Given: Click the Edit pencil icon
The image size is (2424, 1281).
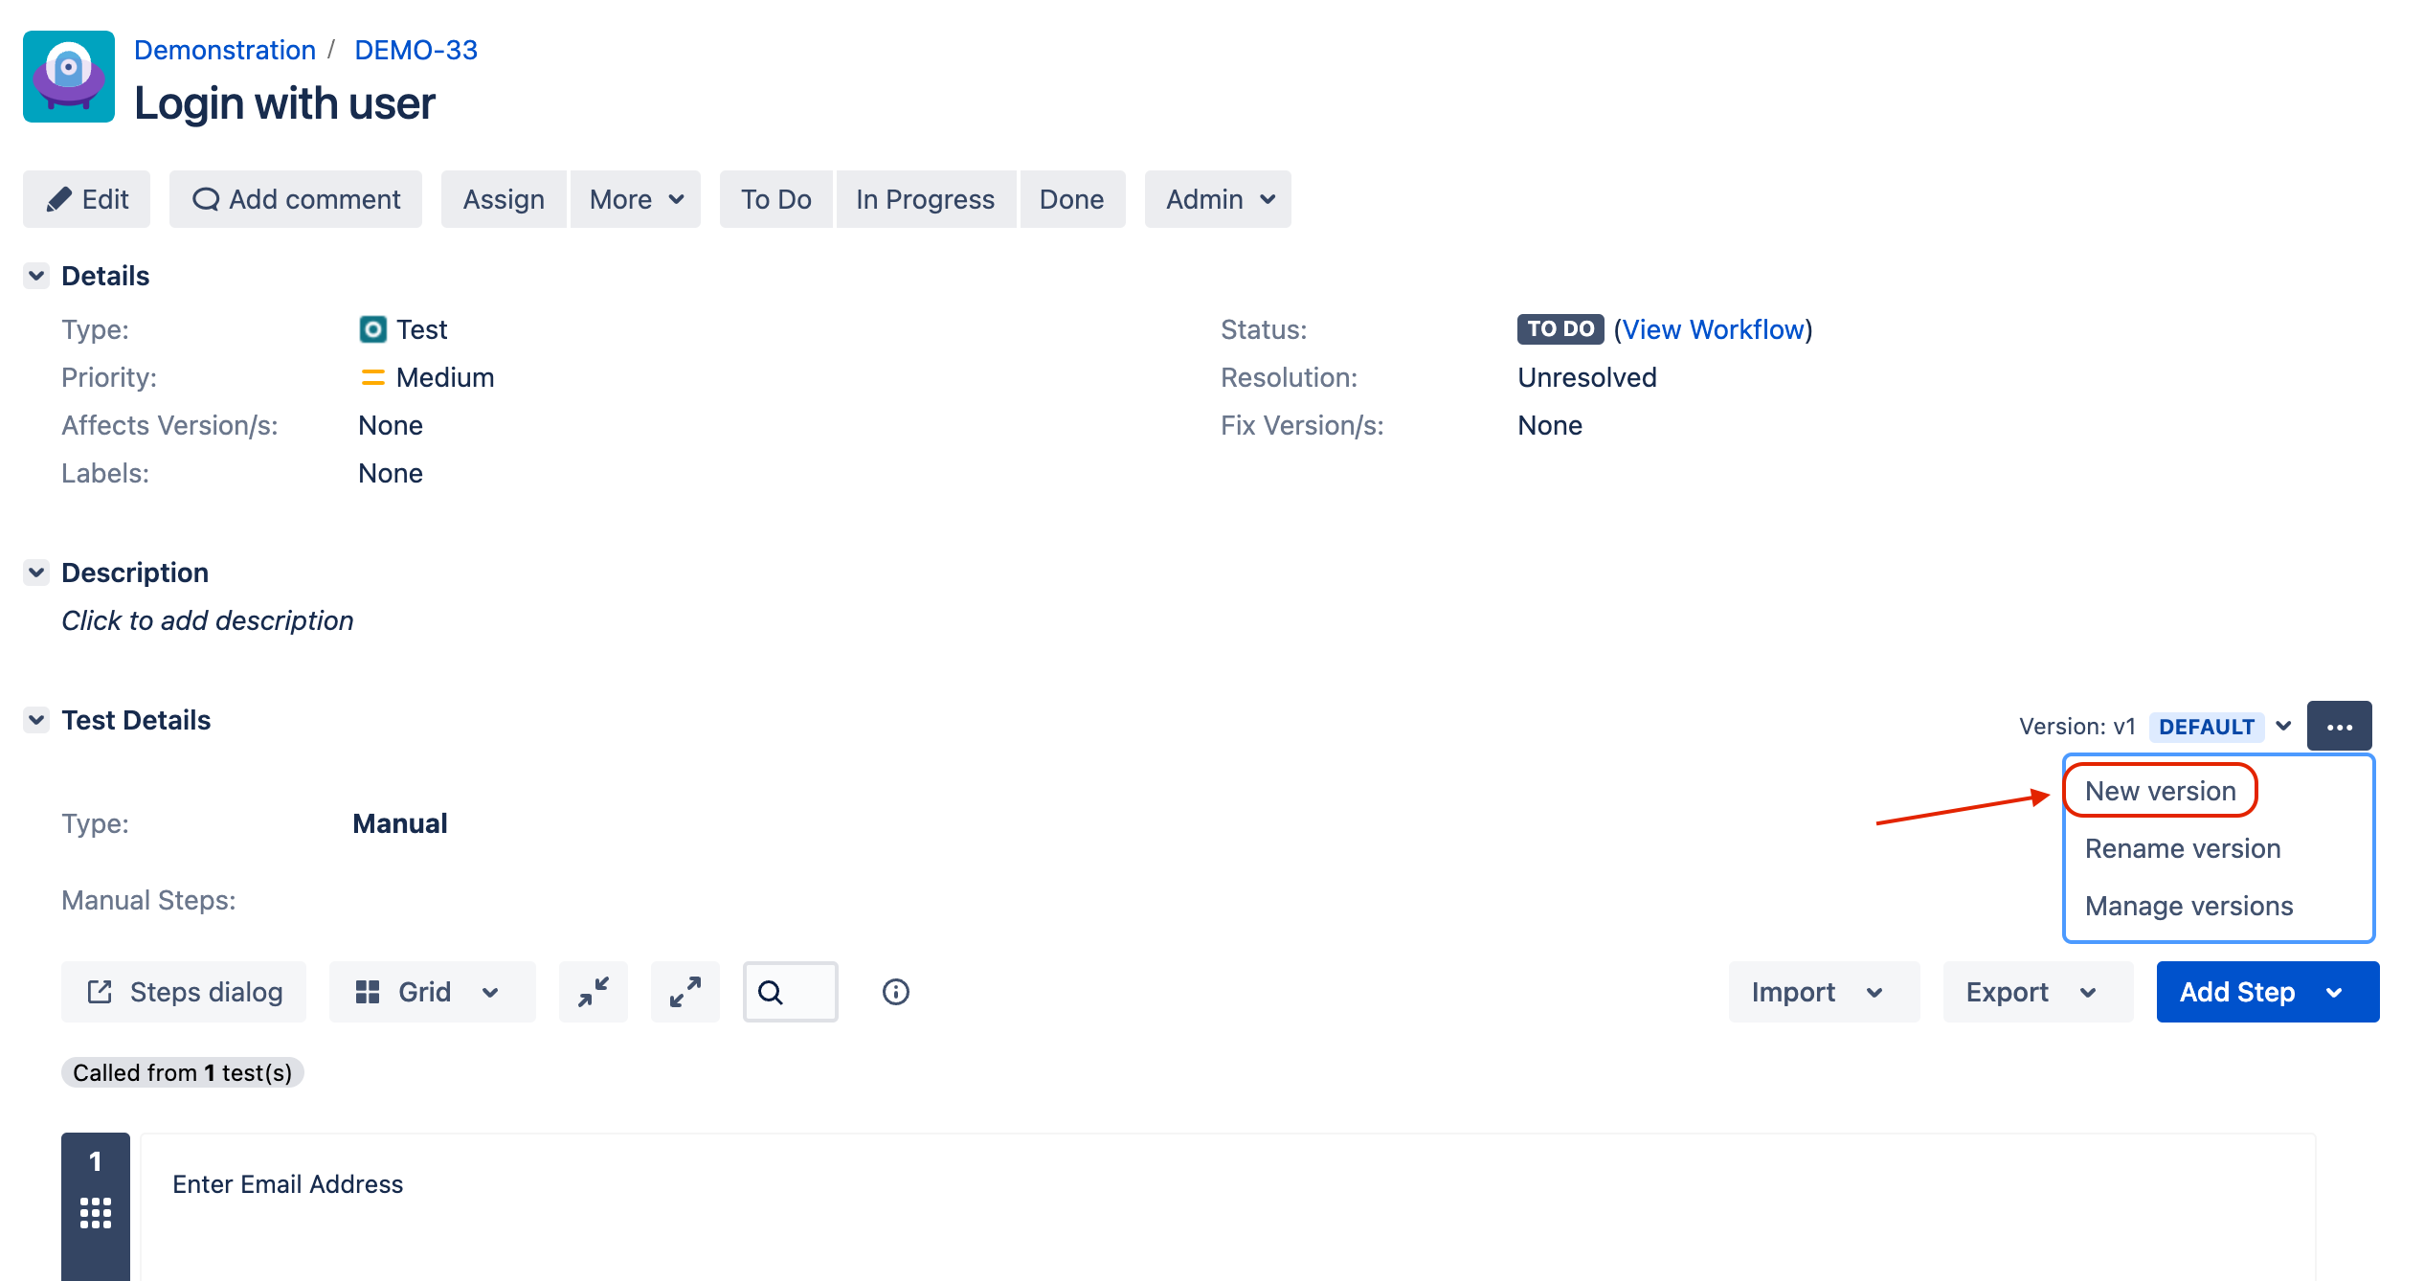Looking at the screenshot, I should pos(59,199).
